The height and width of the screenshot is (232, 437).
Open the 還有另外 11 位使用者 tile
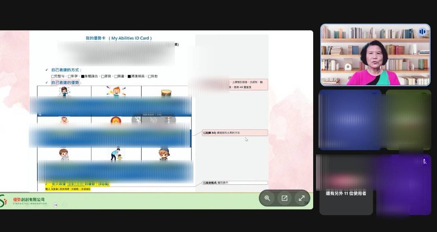(x=346, y=193)
